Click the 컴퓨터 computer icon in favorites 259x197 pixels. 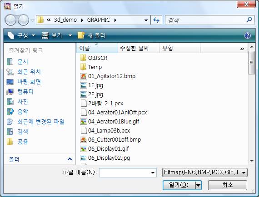pos(10,92)
